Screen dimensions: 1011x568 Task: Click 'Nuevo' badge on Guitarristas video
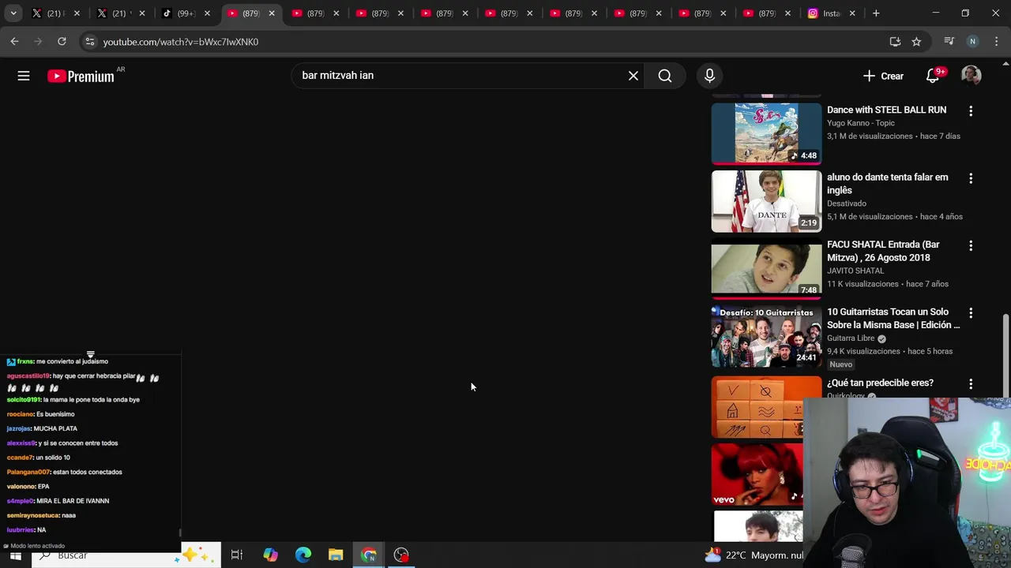(x=840, y=364)
